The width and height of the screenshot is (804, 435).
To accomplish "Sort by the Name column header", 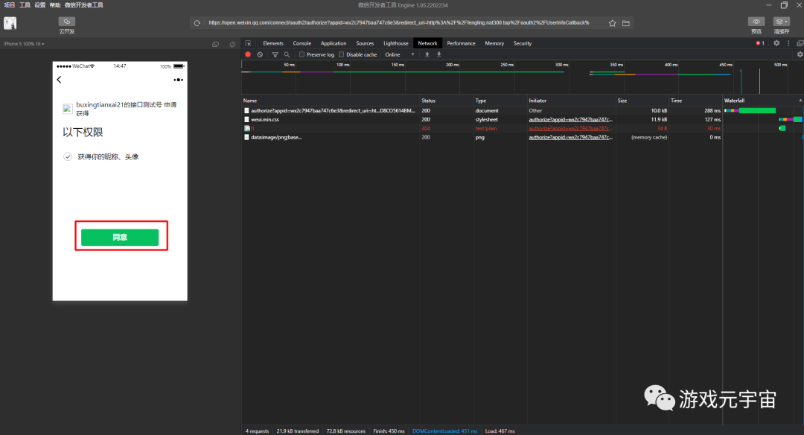I will [x=331, y=101].
